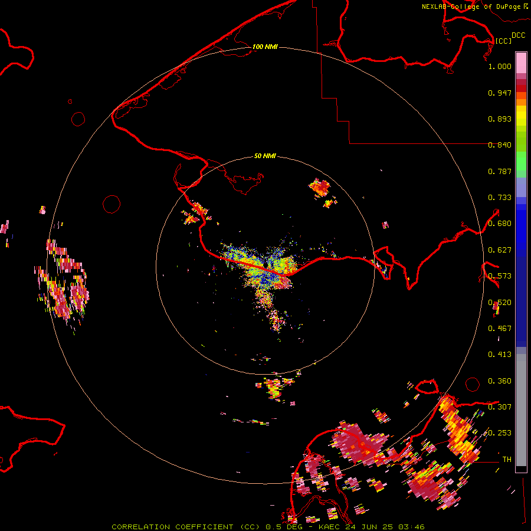Click the 50 NMI range ring label
Image resolution: width=531 pixels, height=531 pixels.
click(x=265, y=156)
